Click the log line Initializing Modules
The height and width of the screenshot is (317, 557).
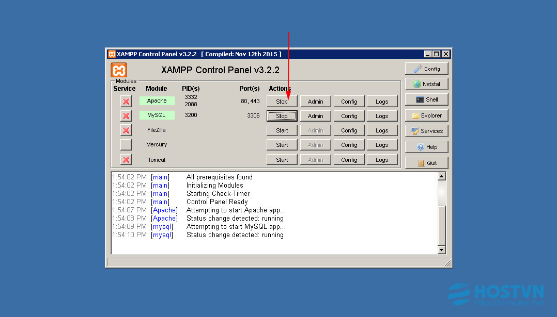click(x=215, y=185)
